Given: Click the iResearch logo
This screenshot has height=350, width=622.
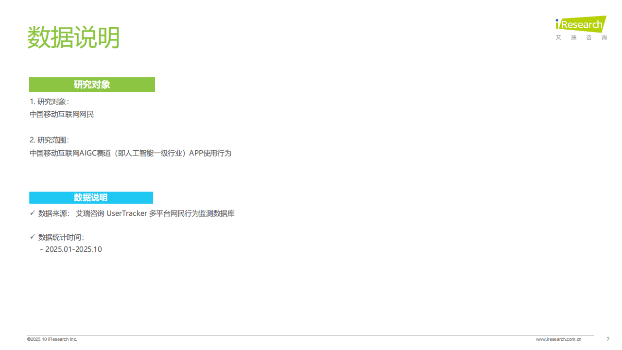Looking at the screenshot, I should [x=581, y=24].
